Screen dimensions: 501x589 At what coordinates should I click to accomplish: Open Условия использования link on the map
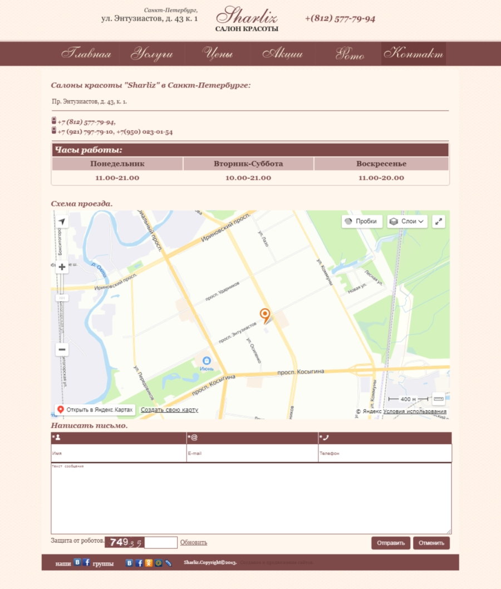(x=415, y=411)
